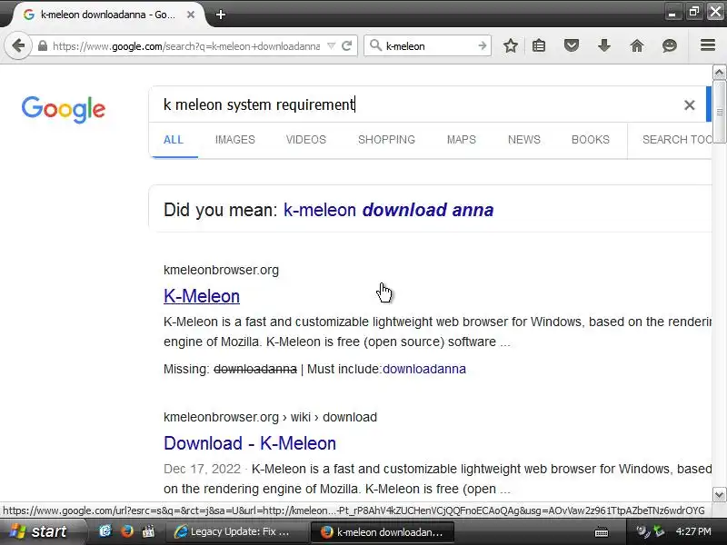Click suggestion k-meleon download anna
The width and height of the screenshot is (727, 545).
[389, 210]
